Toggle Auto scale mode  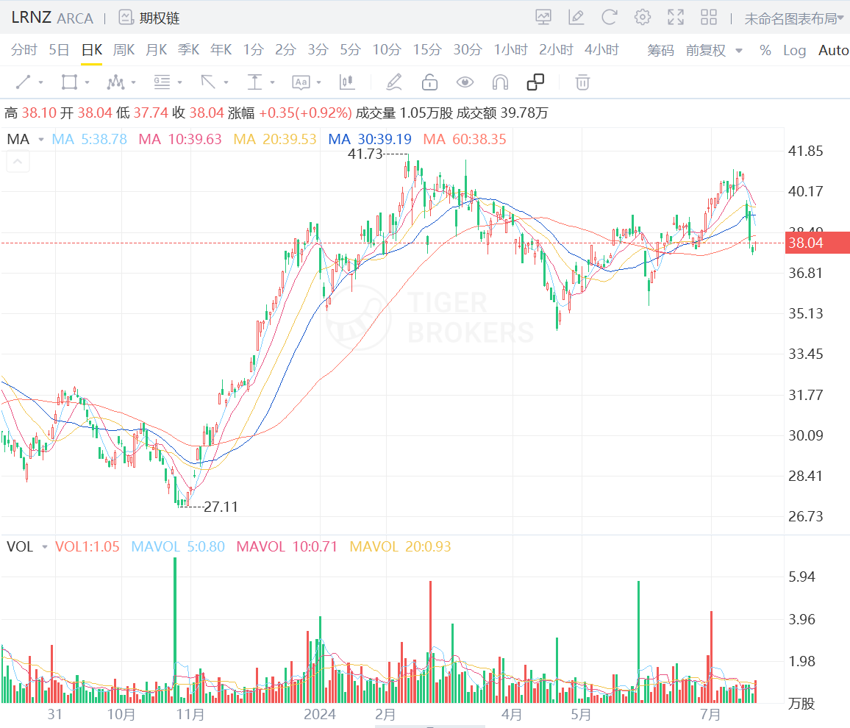click(x=833, y=51)
